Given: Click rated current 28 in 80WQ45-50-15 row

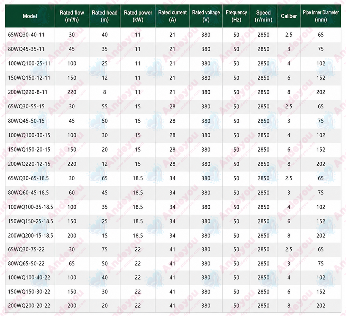Looking at the screenshot, I should (172, 121).
